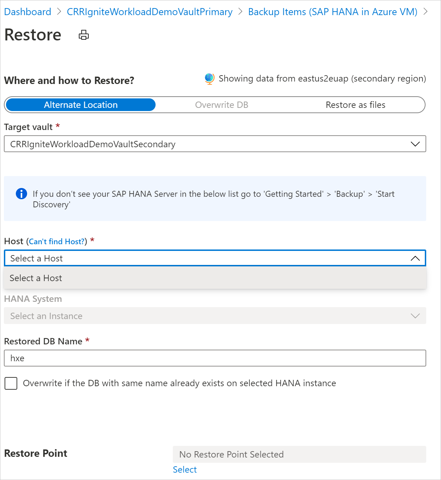Choose 'Select a Host' from the list
This screenshot has height=480, width=441.
coord(36,278)
